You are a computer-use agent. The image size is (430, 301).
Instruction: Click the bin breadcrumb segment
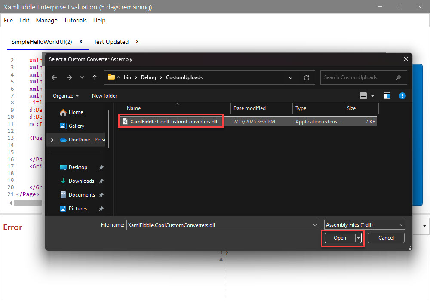(128, 77)
